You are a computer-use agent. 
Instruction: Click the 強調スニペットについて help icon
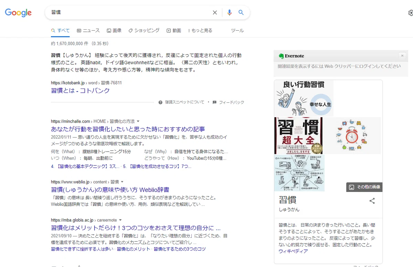160,102
